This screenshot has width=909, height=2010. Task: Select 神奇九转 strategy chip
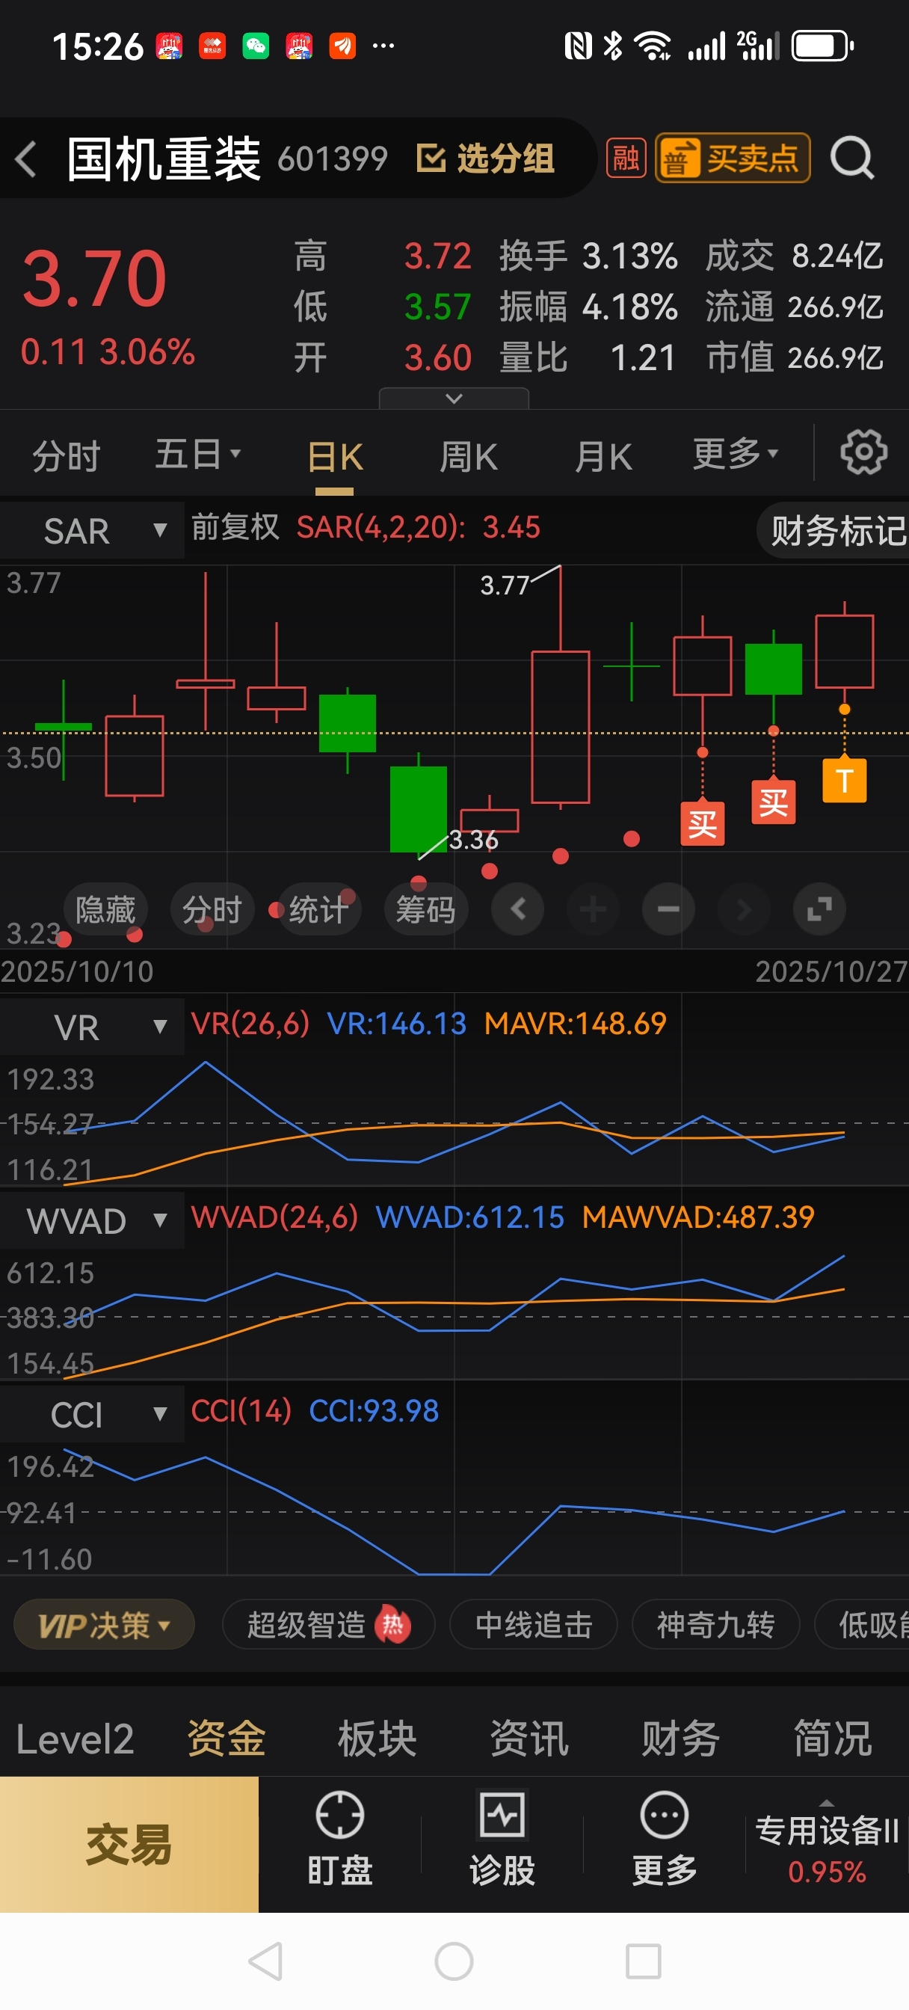(x=715, y=1626)
